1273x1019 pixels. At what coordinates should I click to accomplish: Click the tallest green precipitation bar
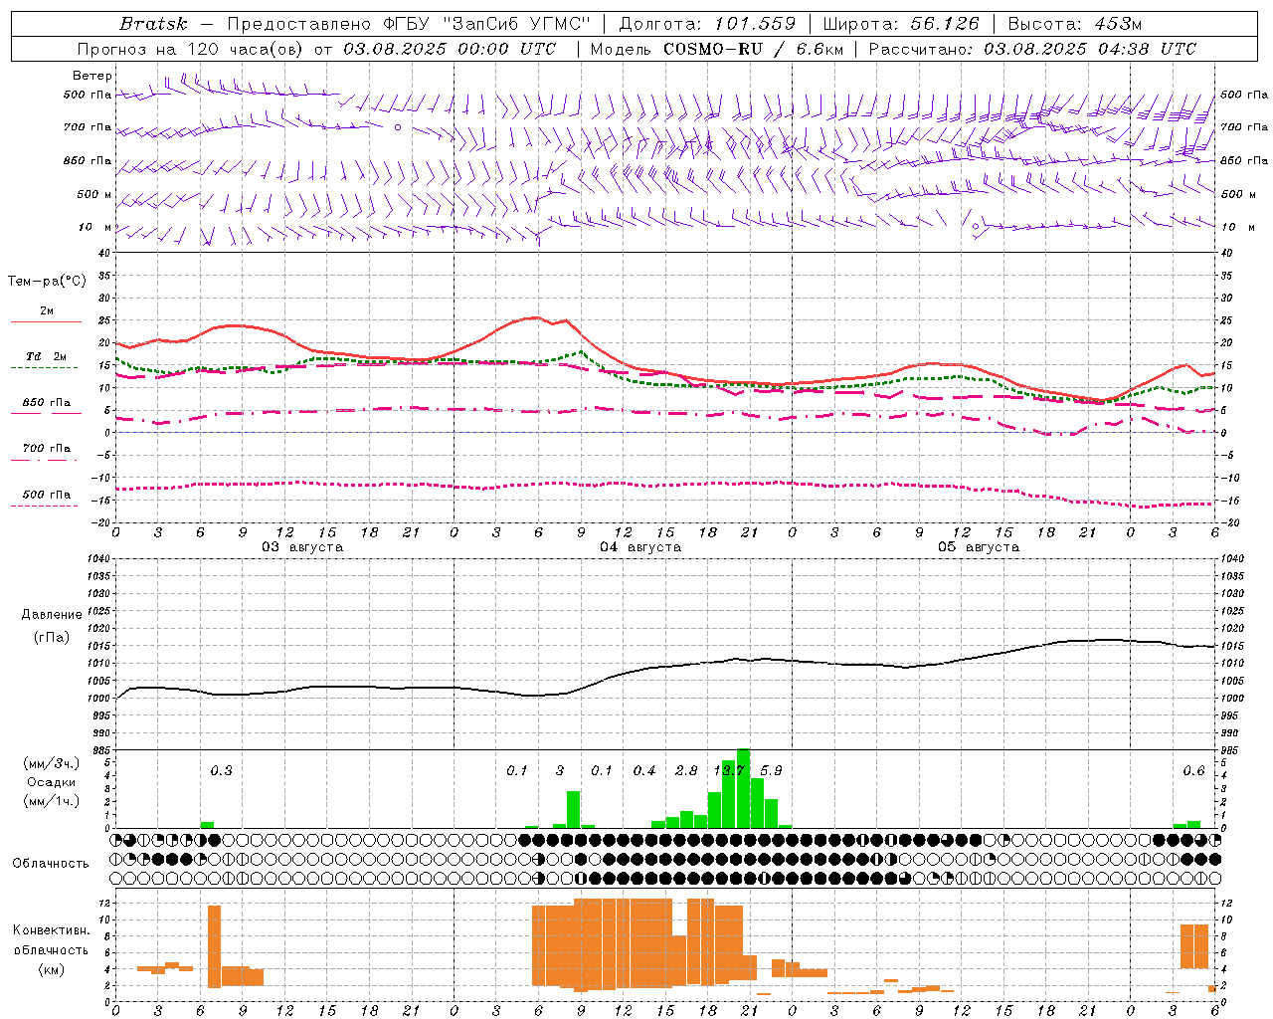click(x=743, y=788)
